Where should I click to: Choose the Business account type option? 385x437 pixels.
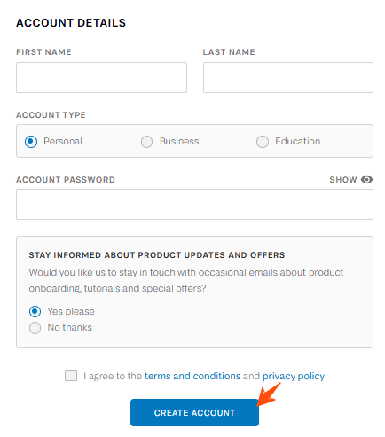point(146,142)
